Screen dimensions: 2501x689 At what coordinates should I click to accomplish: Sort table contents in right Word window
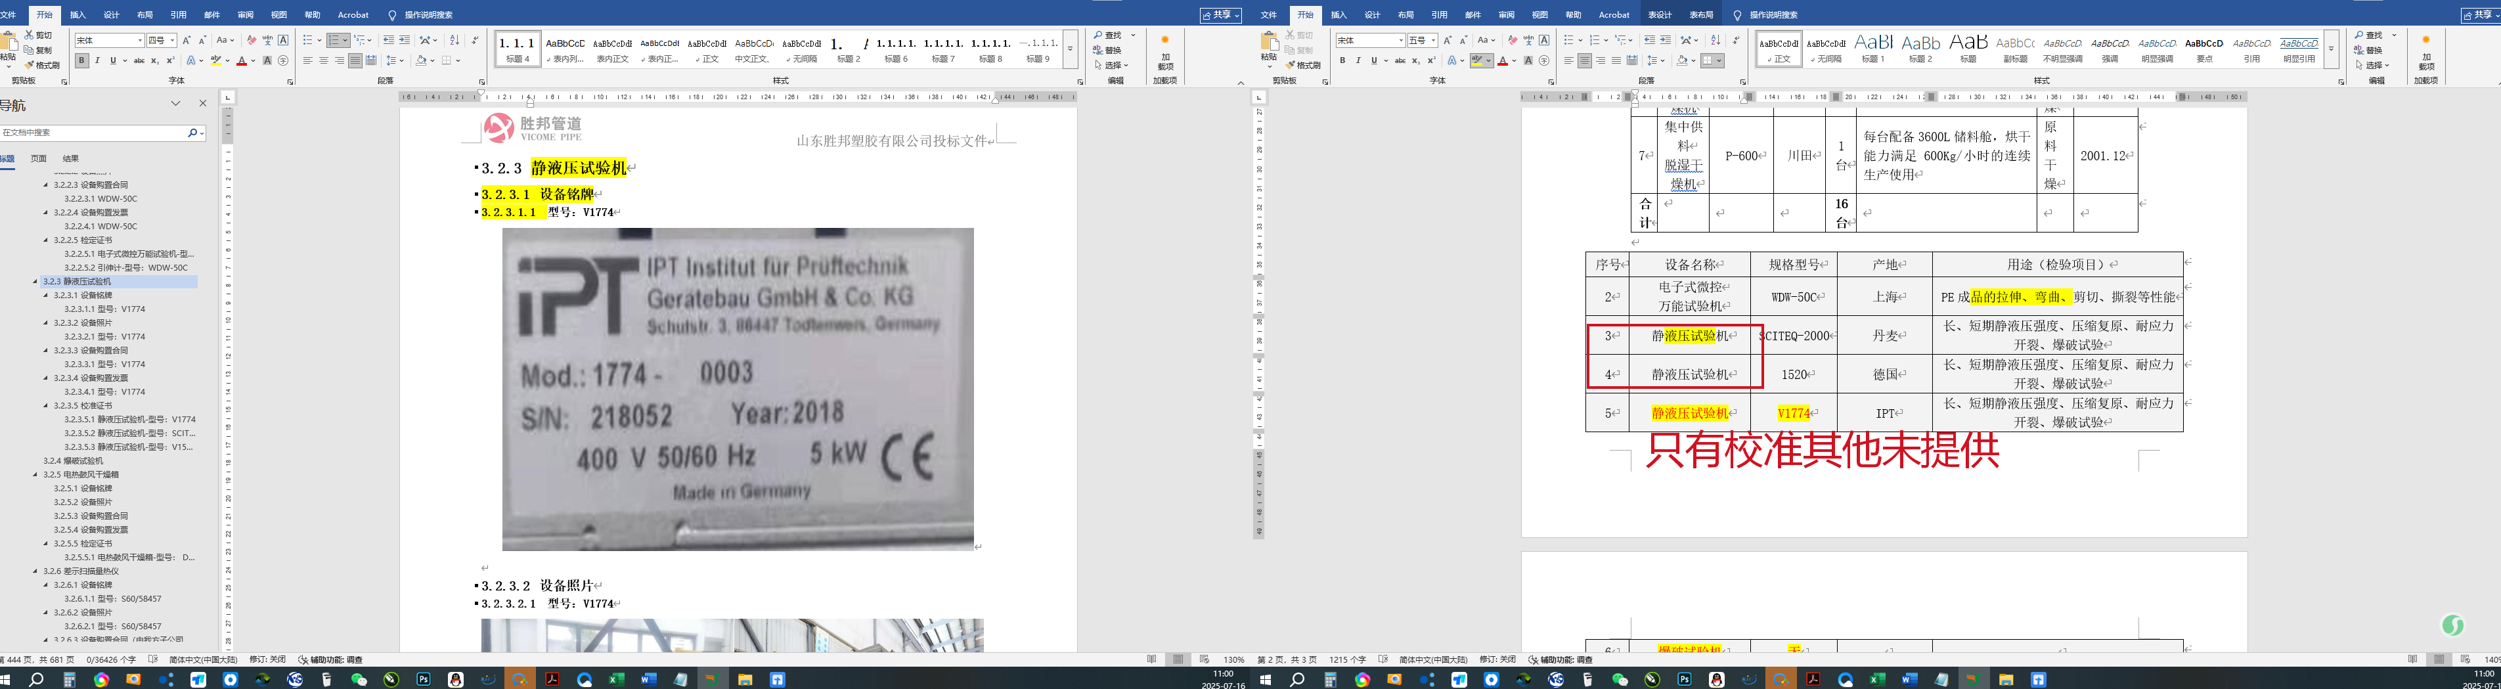tap(1717, 41)
